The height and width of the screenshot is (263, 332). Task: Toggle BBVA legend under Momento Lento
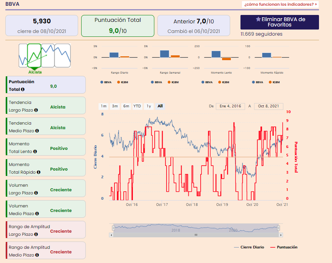coord(207,82)
